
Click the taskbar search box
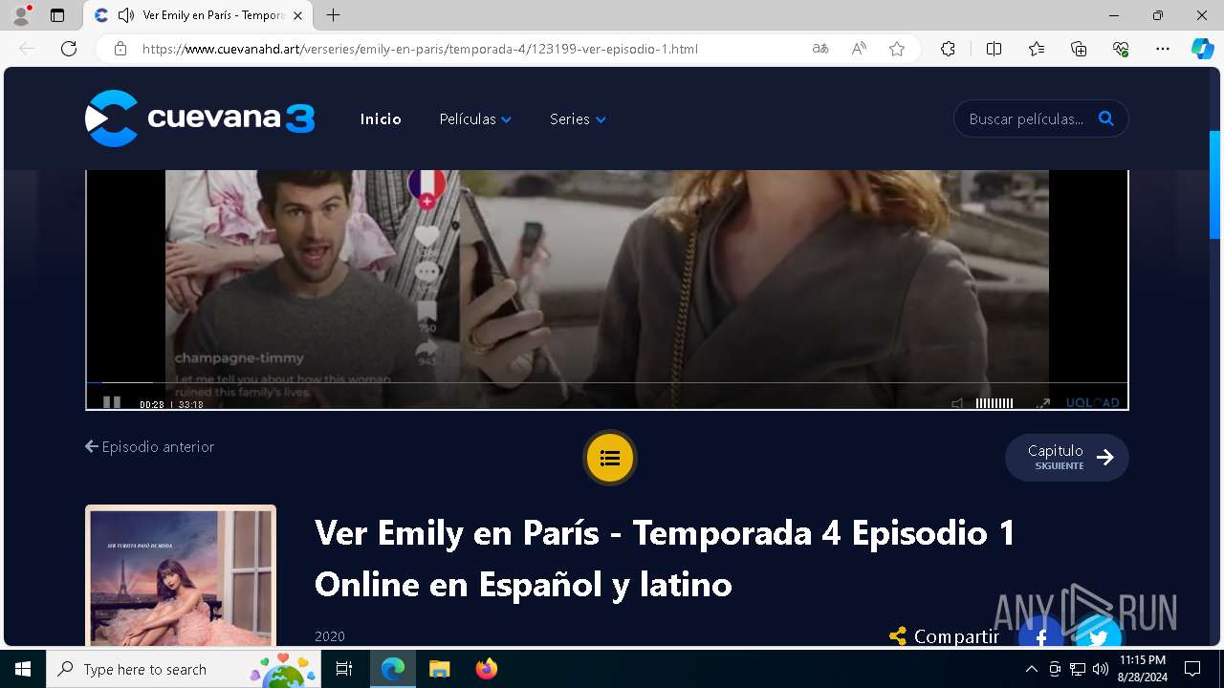pyautogui.click(x=184, y=669)
